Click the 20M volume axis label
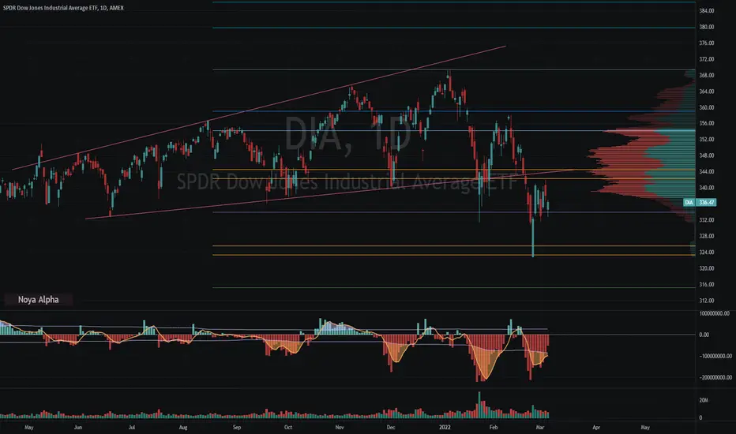The height and width of the screenshot is (434, 736). pos(704,400)
